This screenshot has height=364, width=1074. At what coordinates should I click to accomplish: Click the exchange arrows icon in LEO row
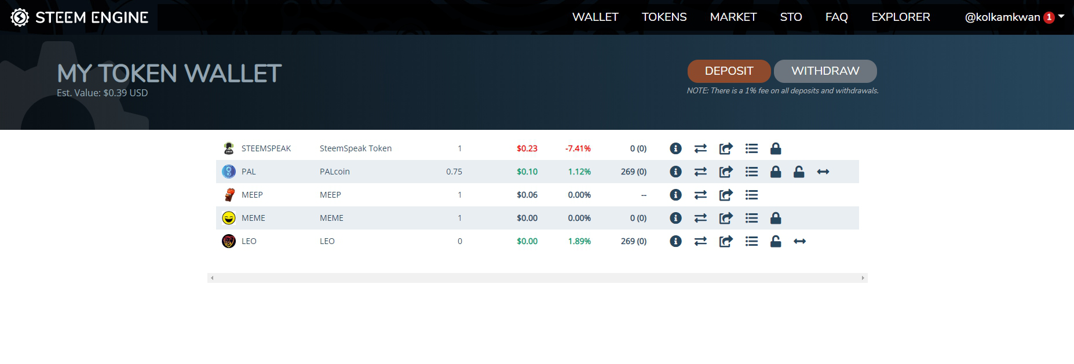tap(700, 241)
